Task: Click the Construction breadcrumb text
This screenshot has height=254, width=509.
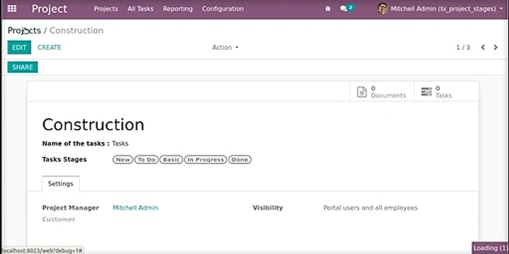Action: (x=76, y=30)
